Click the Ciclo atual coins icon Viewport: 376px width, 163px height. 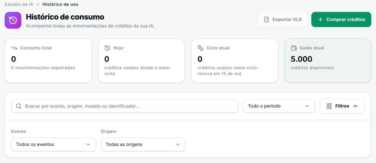(x=200, y=48)
